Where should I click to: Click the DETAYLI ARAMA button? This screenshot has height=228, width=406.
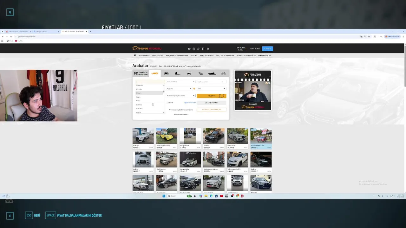pos(211,103)
